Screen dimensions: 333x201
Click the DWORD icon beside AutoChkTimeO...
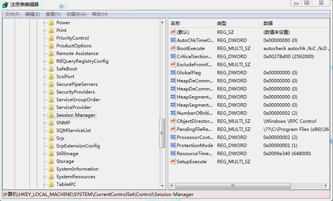click(x=173, y=40)
